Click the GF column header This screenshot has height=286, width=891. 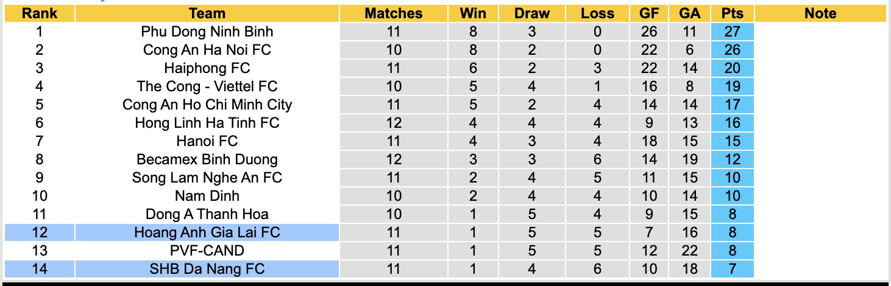click(649, 13)
